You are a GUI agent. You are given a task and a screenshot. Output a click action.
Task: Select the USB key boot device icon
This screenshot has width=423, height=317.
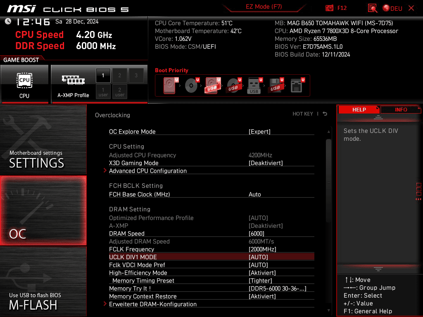[x=254, y=85]
